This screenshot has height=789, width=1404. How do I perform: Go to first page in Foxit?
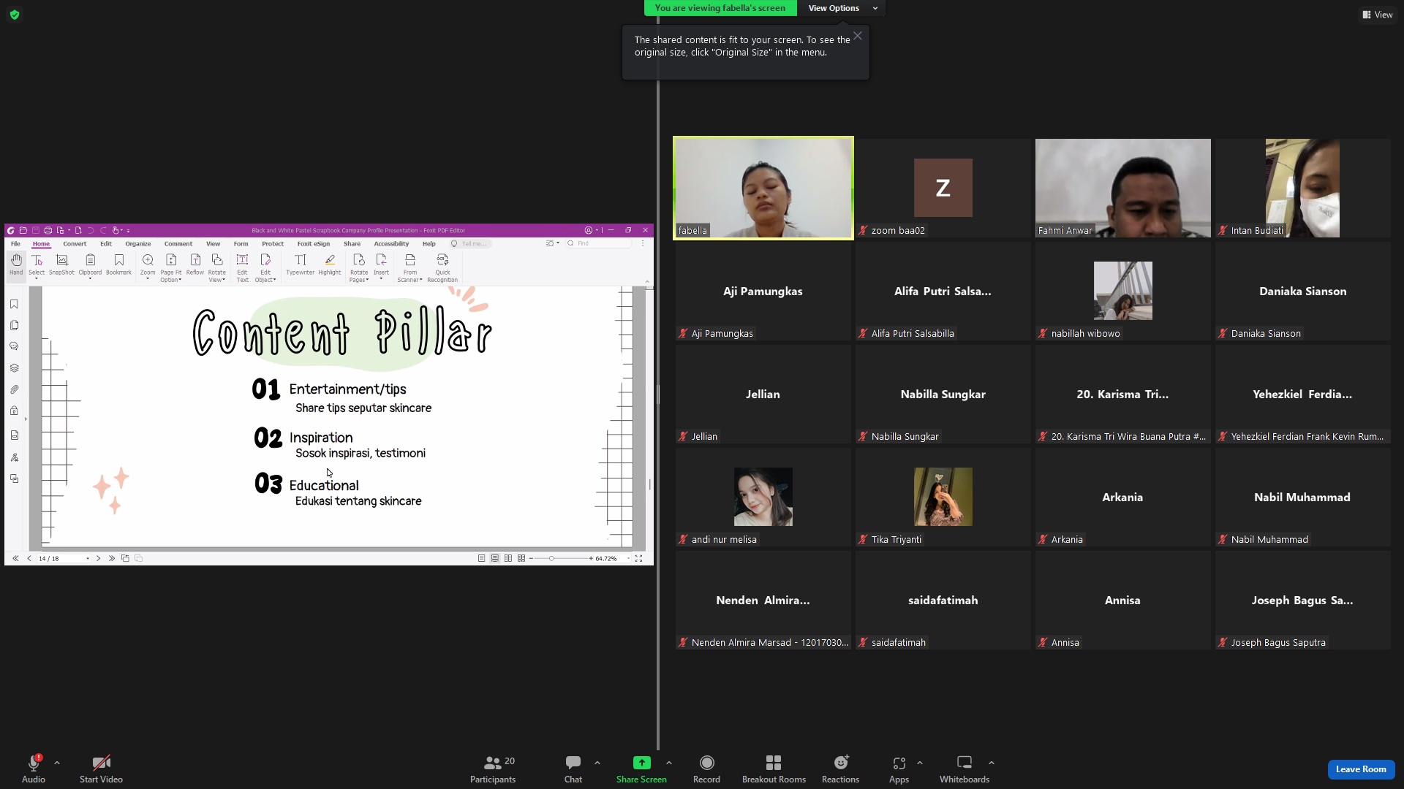click(15, 558)
